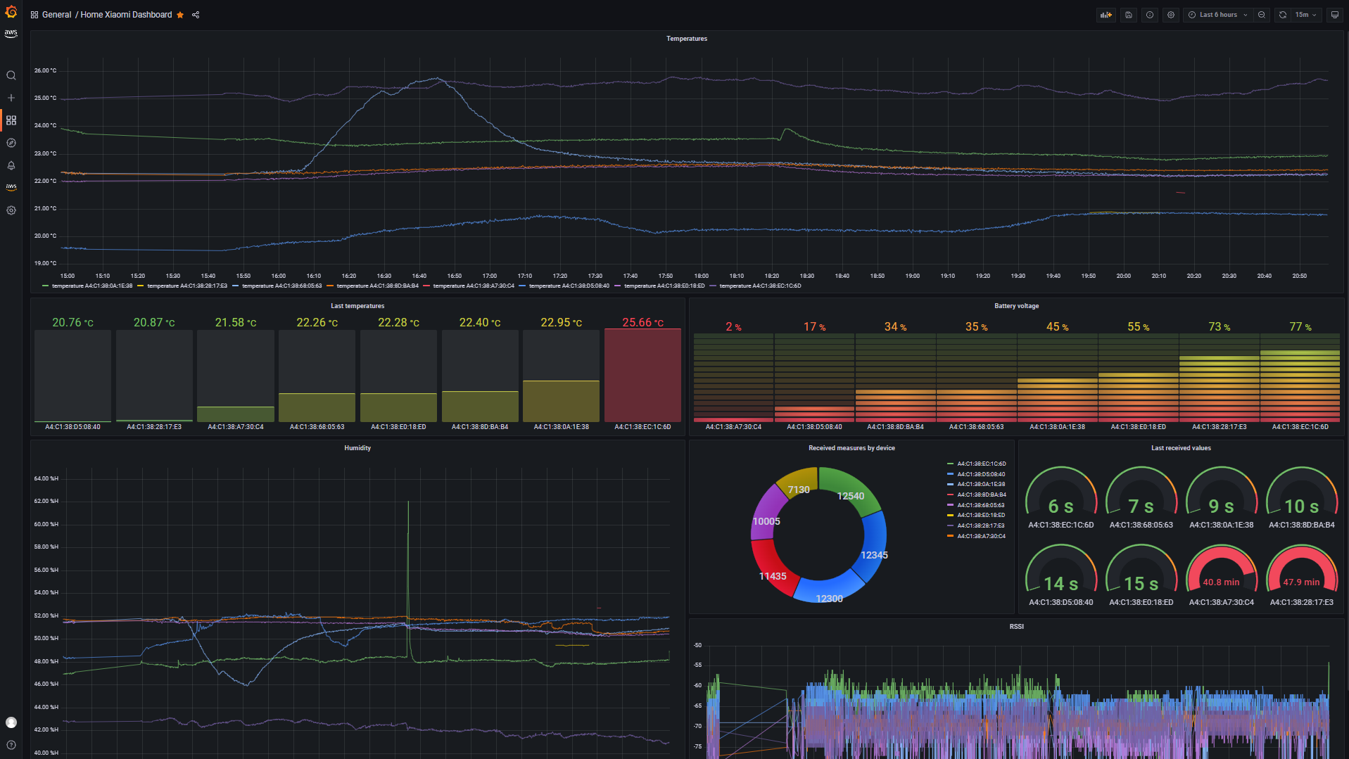This screenshot has height=759, width=1349.
Task: Click the yellow 7130 pie slice
Action: 798,483
